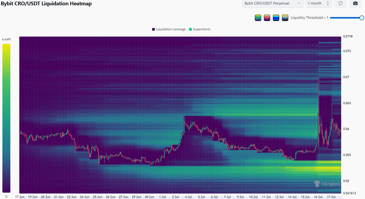Click the bright yellow liquidity band near 0.0525
This screenshot has width=365, height=199.
tap(329, 168)
